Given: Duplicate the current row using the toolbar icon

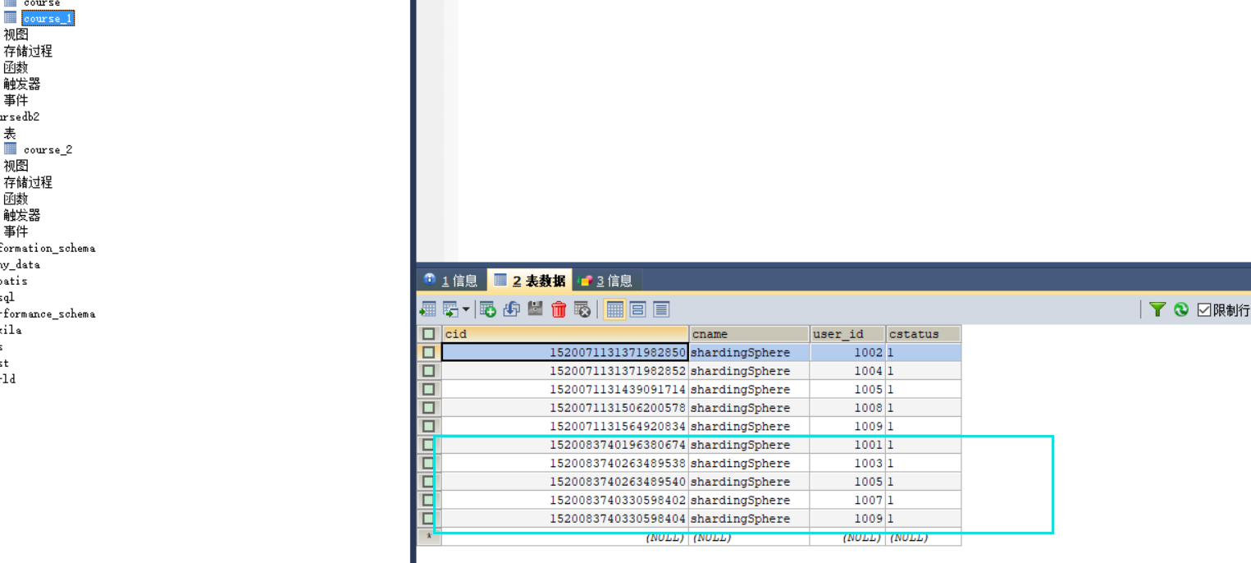Looking at the screenshot, I should click(x=512, y=309).
